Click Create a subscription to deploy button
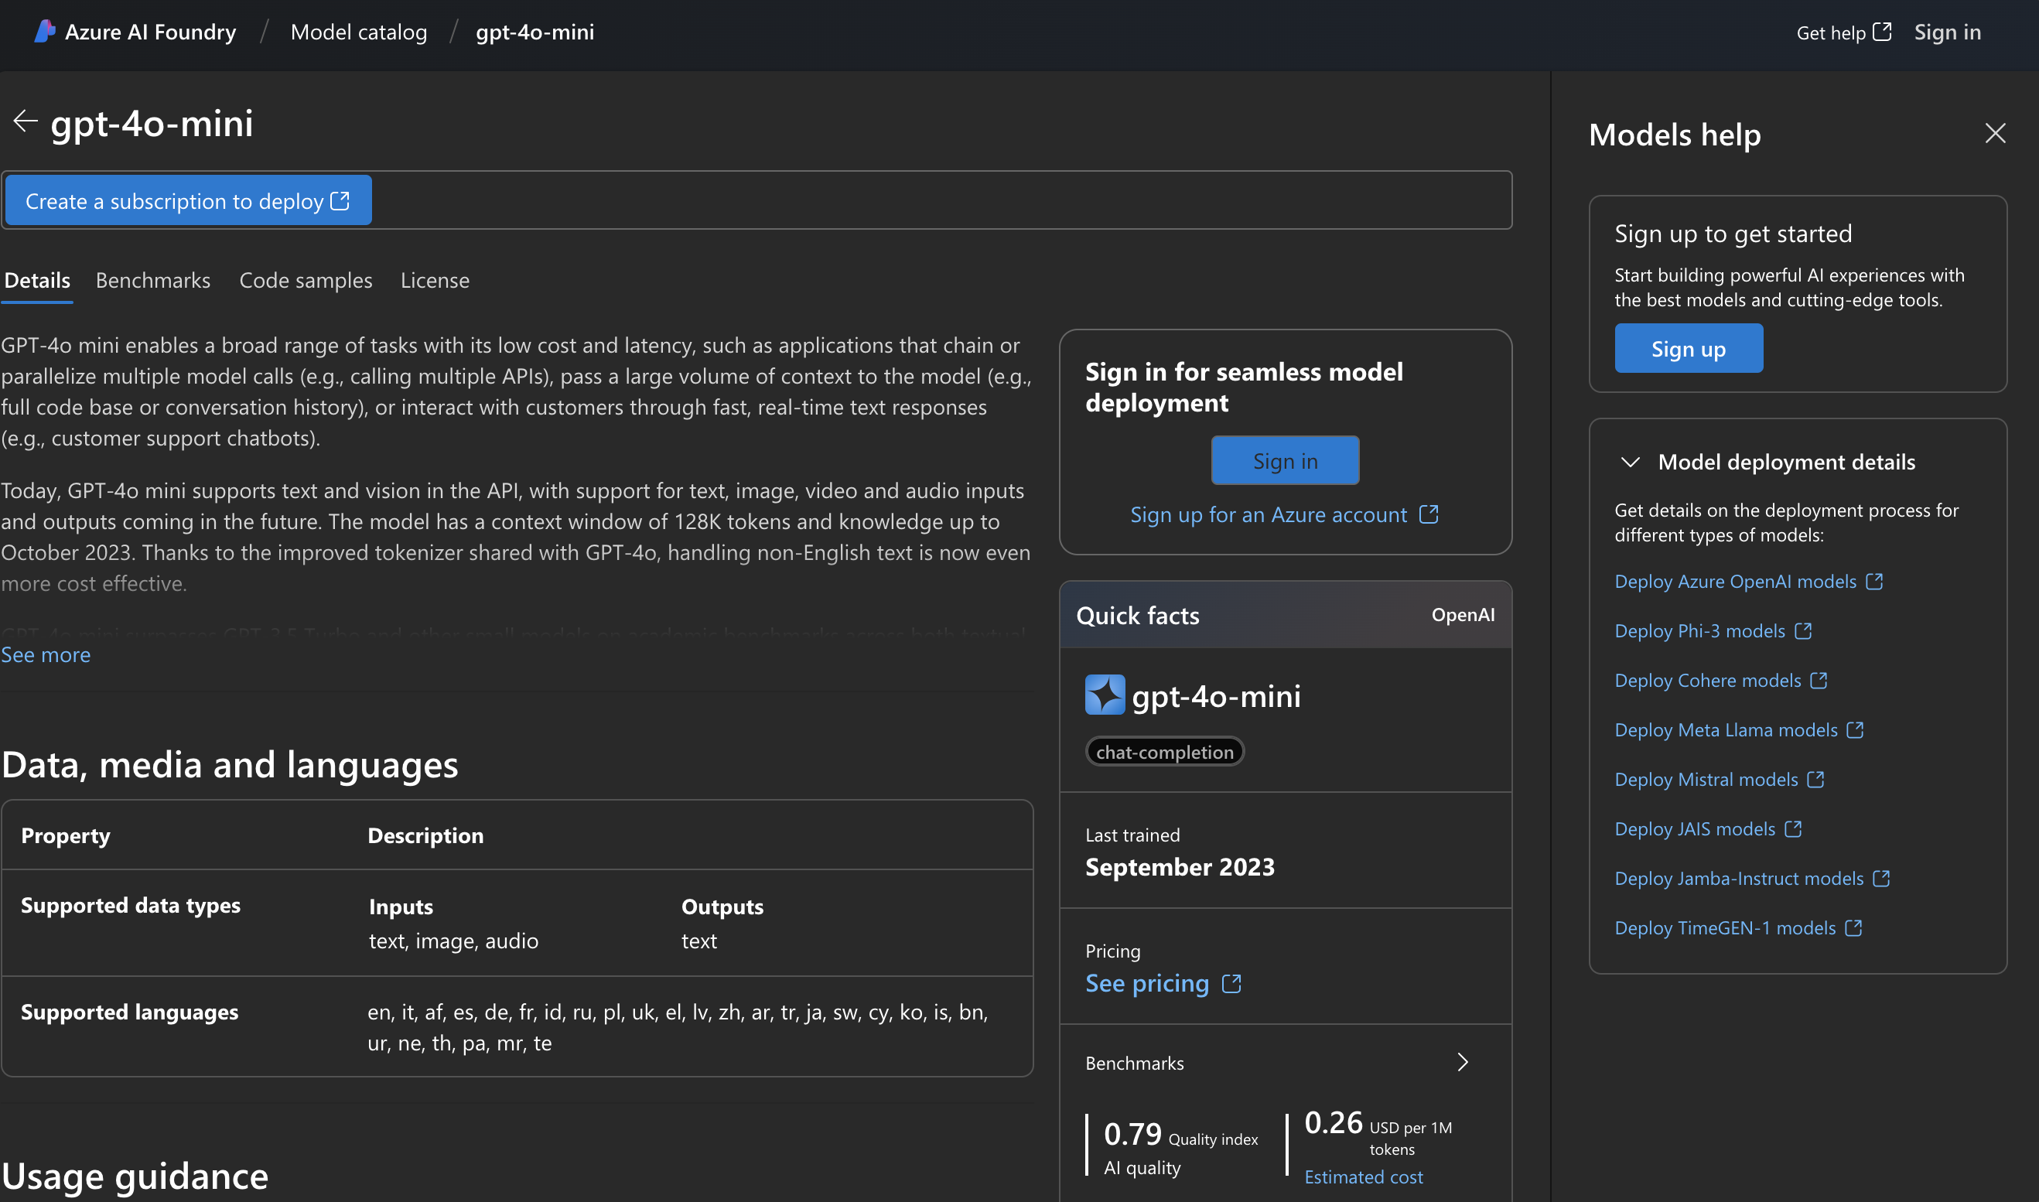This screenshot has width=2039, height=1202. tap(189, 200)
